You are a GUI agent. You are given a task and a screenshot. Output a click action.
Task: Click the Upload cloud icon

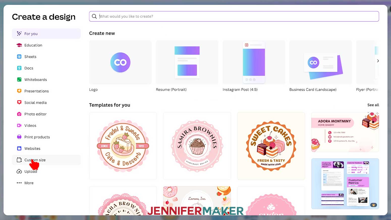tap(19, 172)
